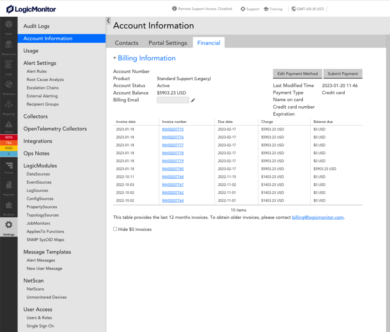Collapse the Billing Information section

[x=115, y=58]
